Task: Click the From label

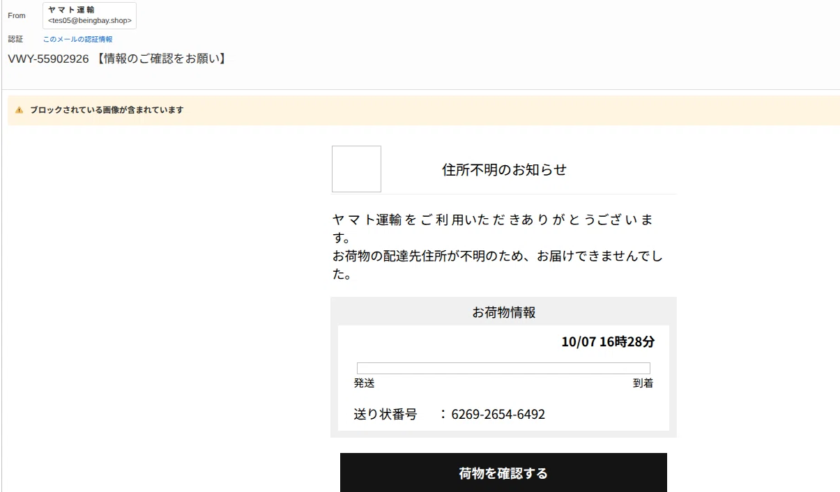Action: (x=17, y=15)
